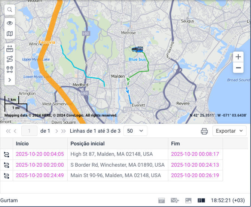
Task: Open the Exportar dropdown
Action: 229,131
